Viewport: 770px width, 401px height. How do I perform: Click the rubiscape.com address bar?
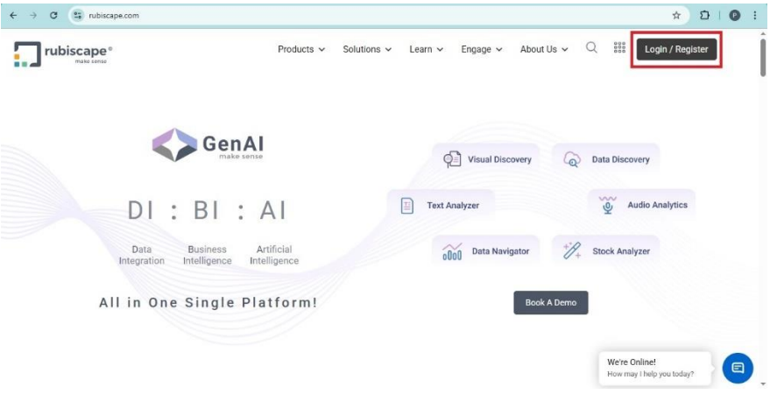350,16
